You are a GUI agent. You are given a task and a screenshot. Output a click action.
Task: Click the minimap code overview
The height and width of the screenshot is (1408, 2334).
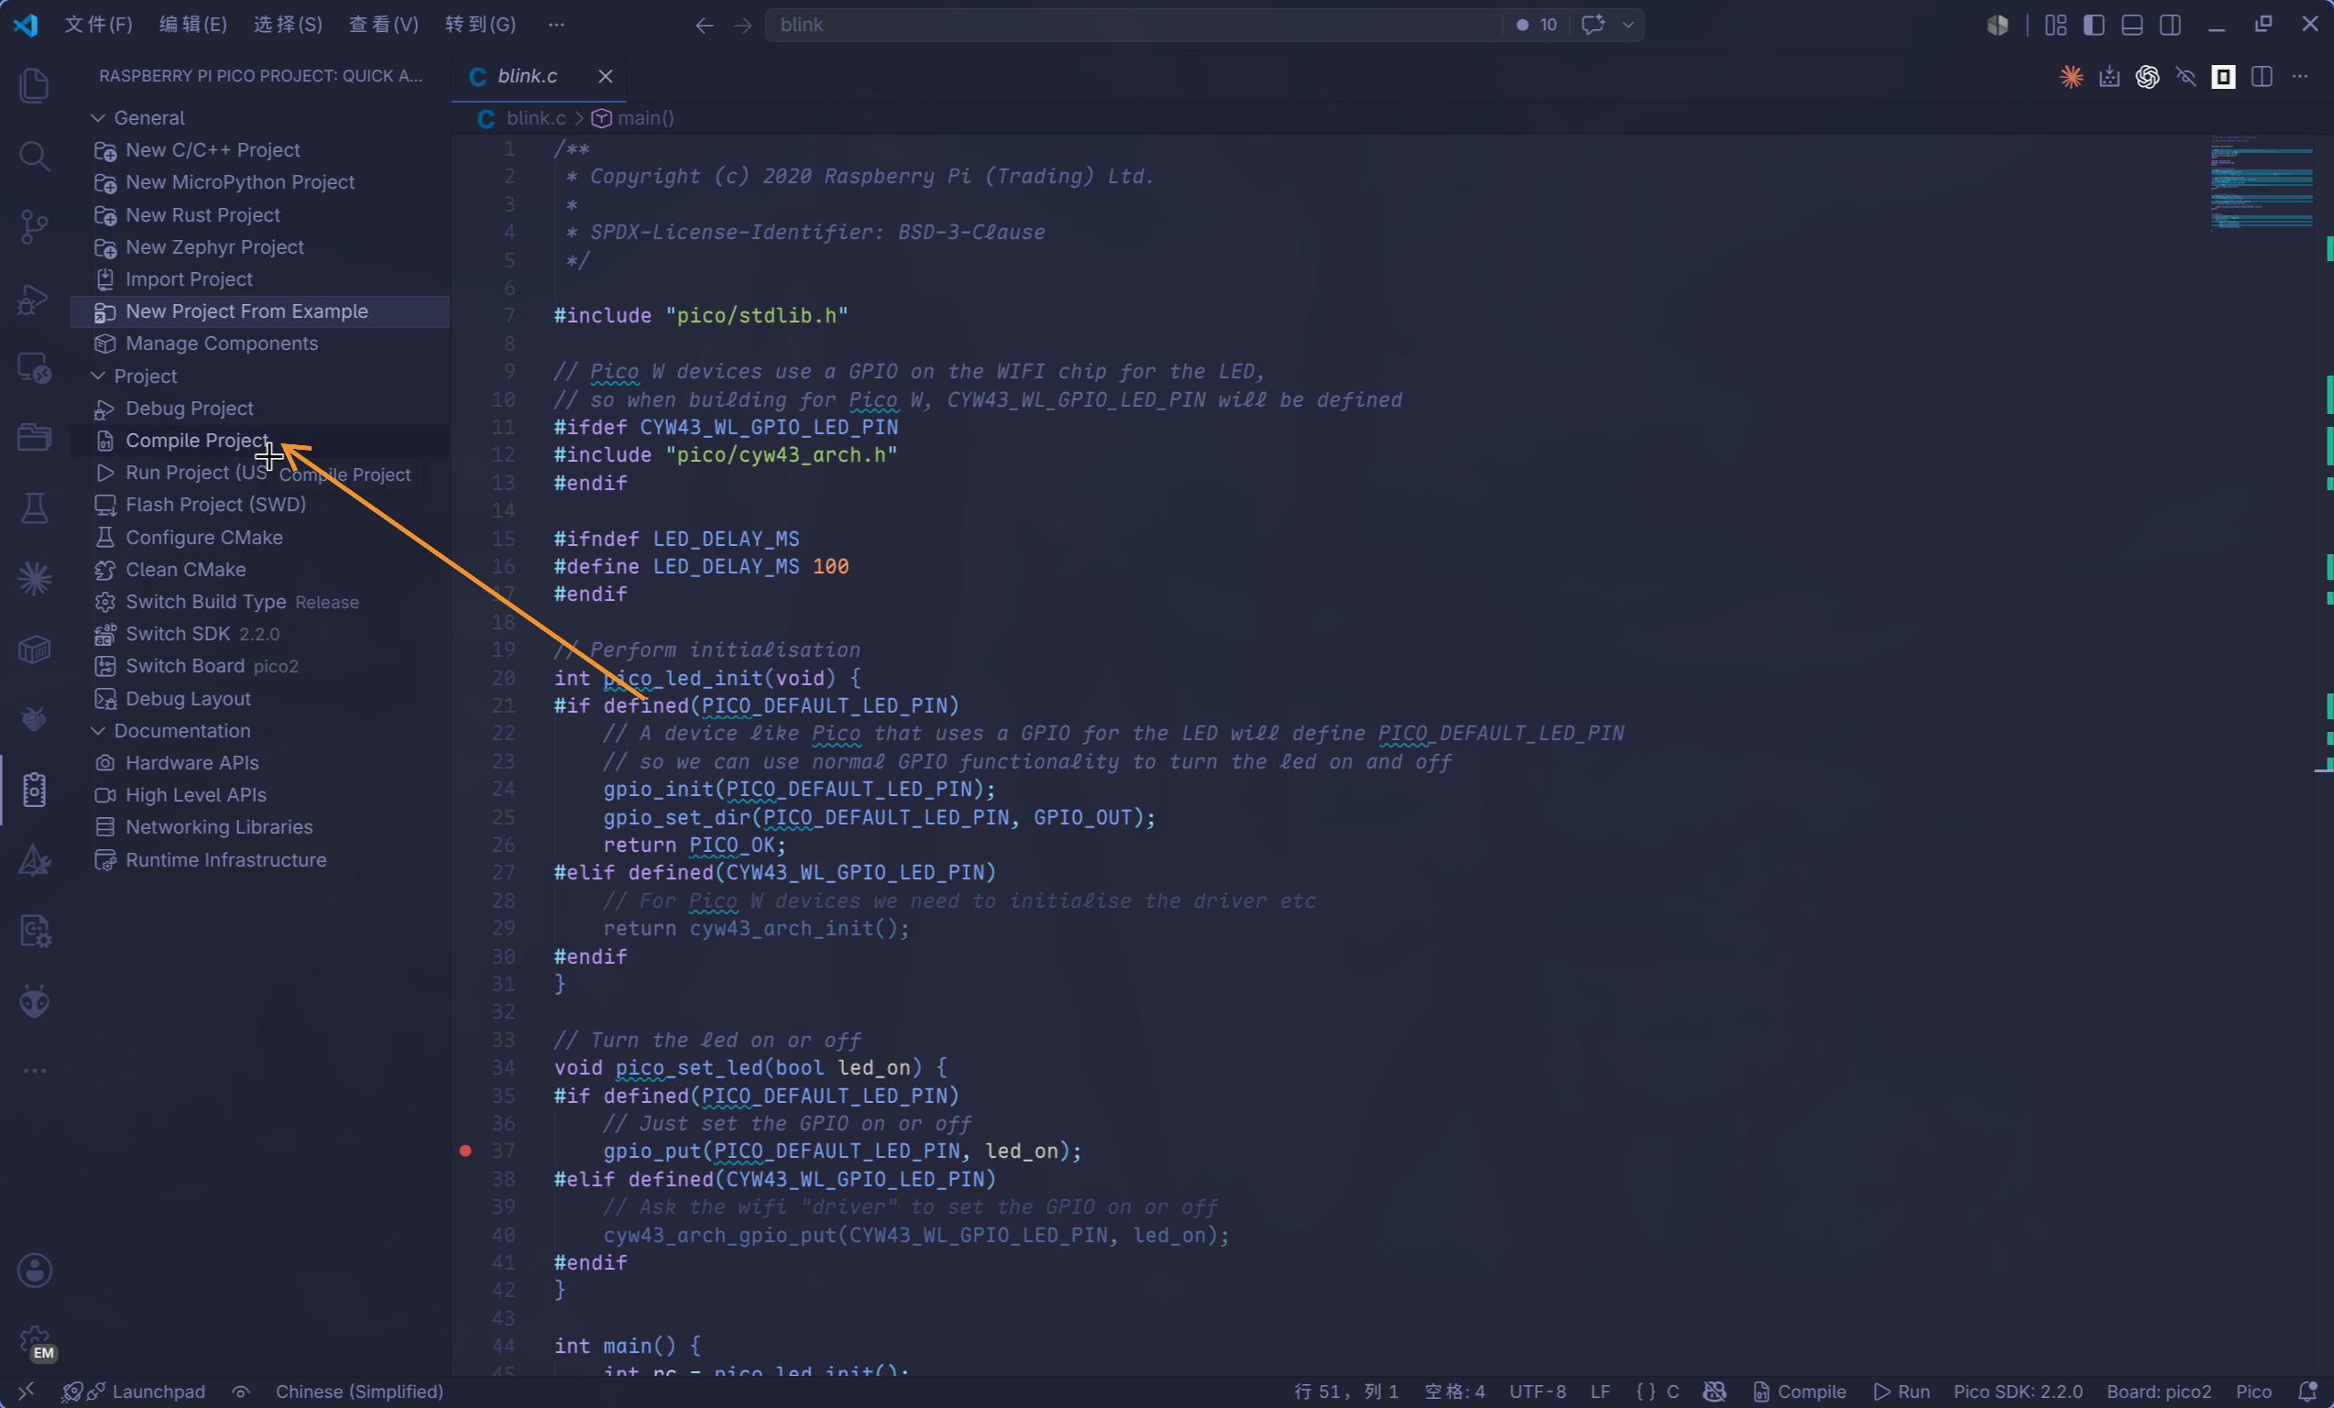pyautogui.click(x=2261, y=184)
